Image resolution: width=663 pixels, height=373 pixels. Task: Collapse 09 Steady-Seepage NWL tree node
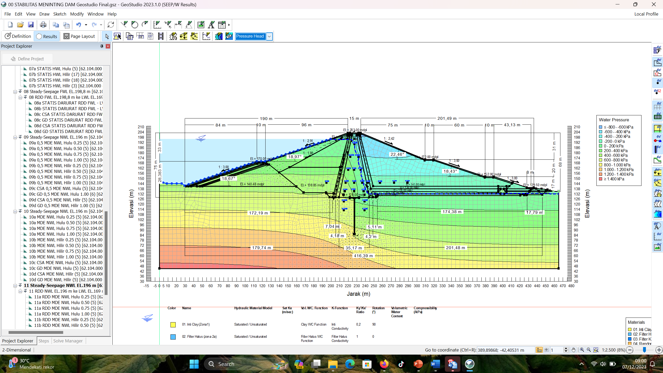click(x=15, y=137)
